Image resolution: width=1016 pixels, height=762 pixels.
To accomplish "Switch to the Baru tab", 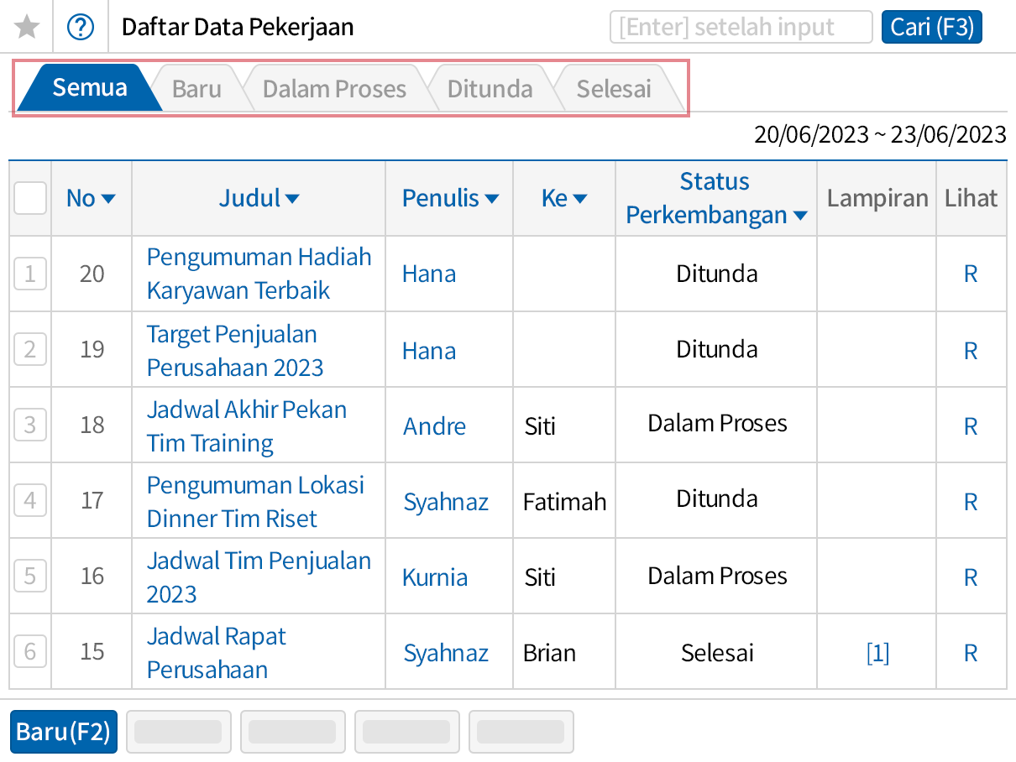I will tap(198, 87).
